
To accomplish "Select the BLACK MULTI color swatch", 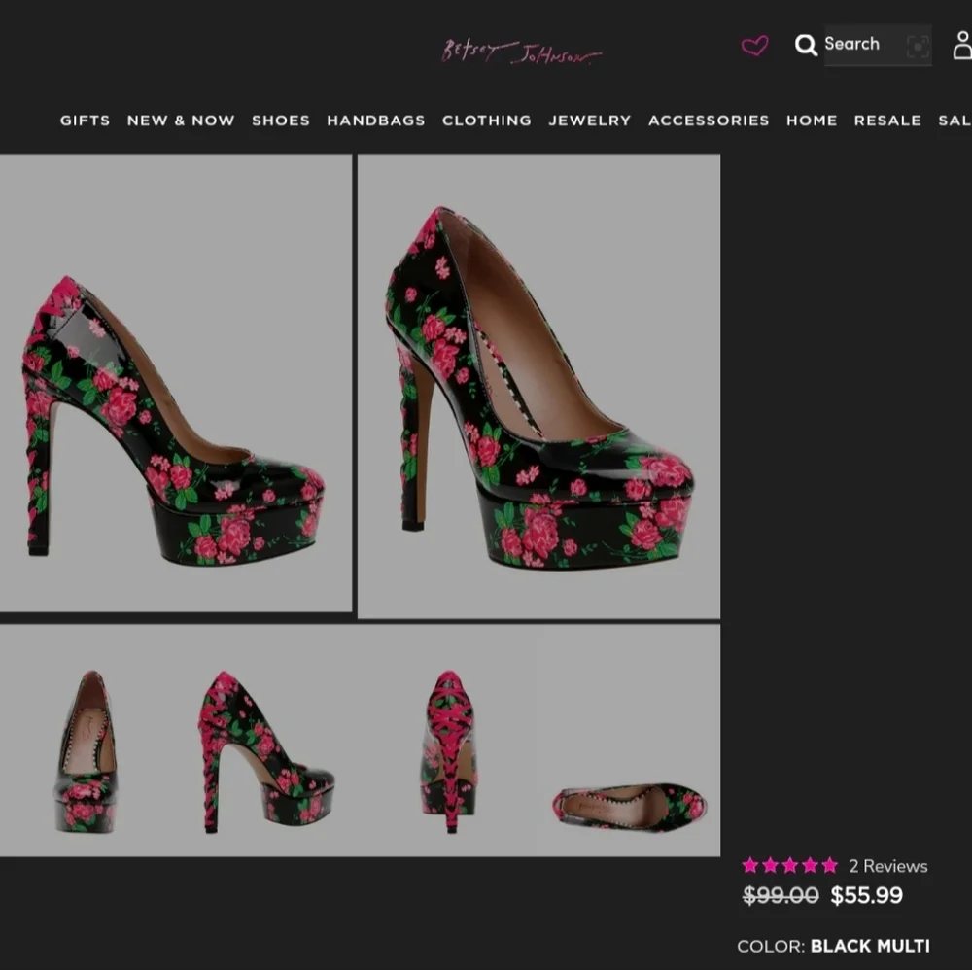I will pyautogui.click(x=870, y=946).
